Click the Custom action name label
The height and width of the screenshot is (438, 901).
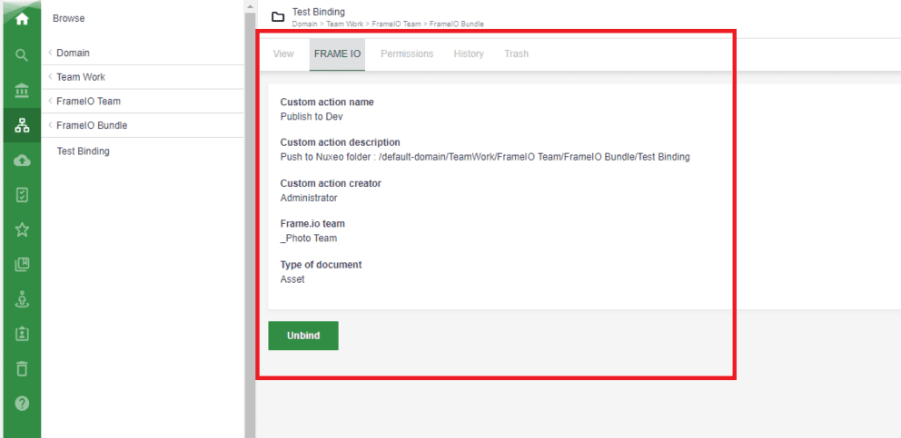click(327, 102)
